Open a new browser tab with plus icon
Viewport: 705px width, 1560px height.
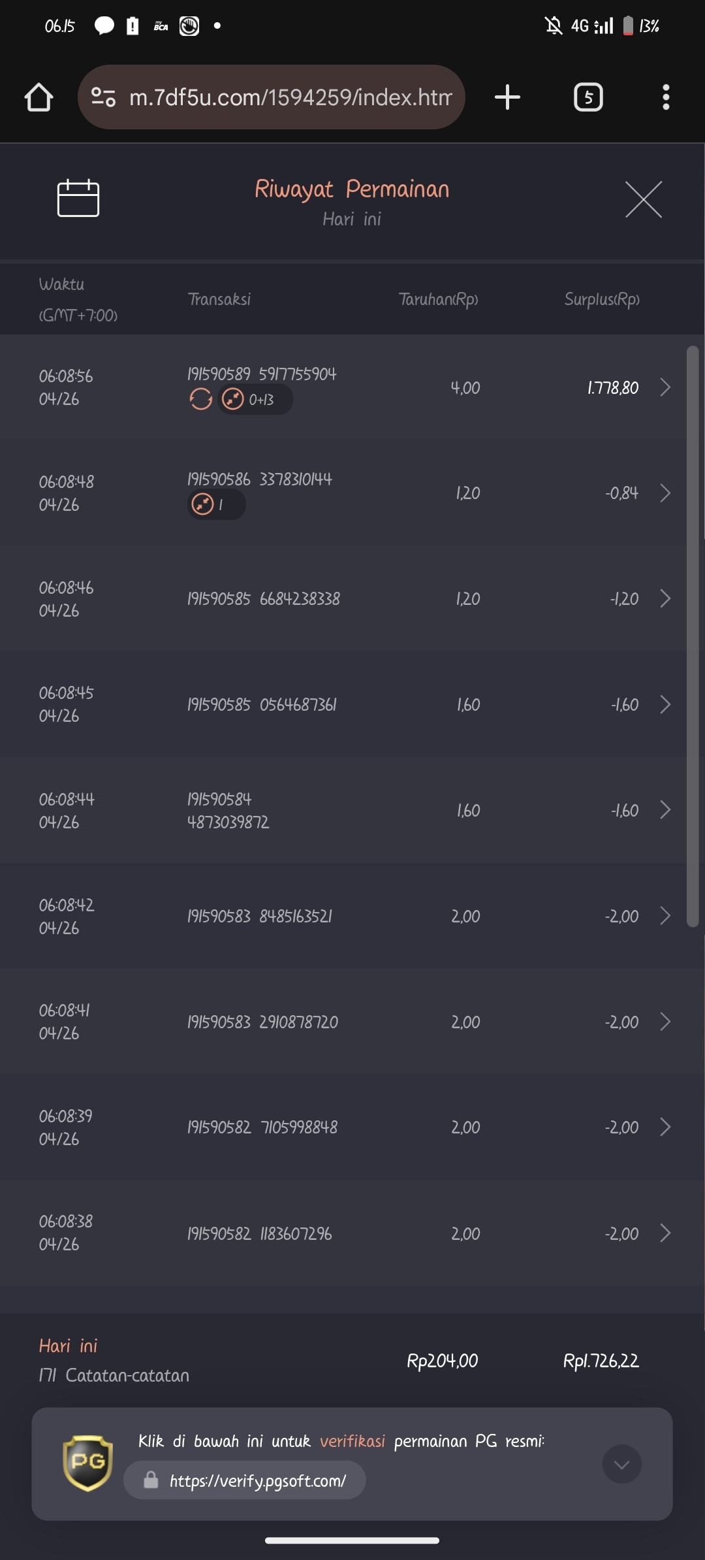point(507,97)
